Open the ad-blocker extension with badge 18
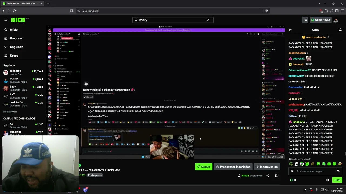The width and height of the screenshot is (346, 194). click(321, 11)
